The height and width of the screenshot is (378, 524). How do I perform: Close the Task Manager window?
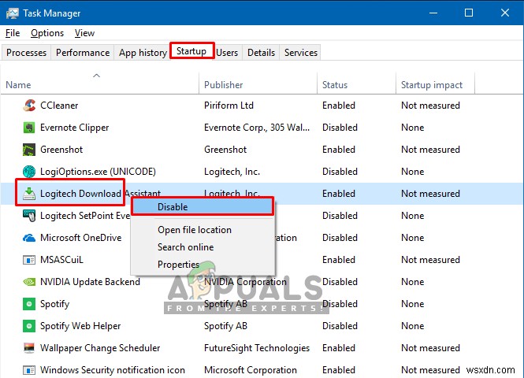[505, 13]
